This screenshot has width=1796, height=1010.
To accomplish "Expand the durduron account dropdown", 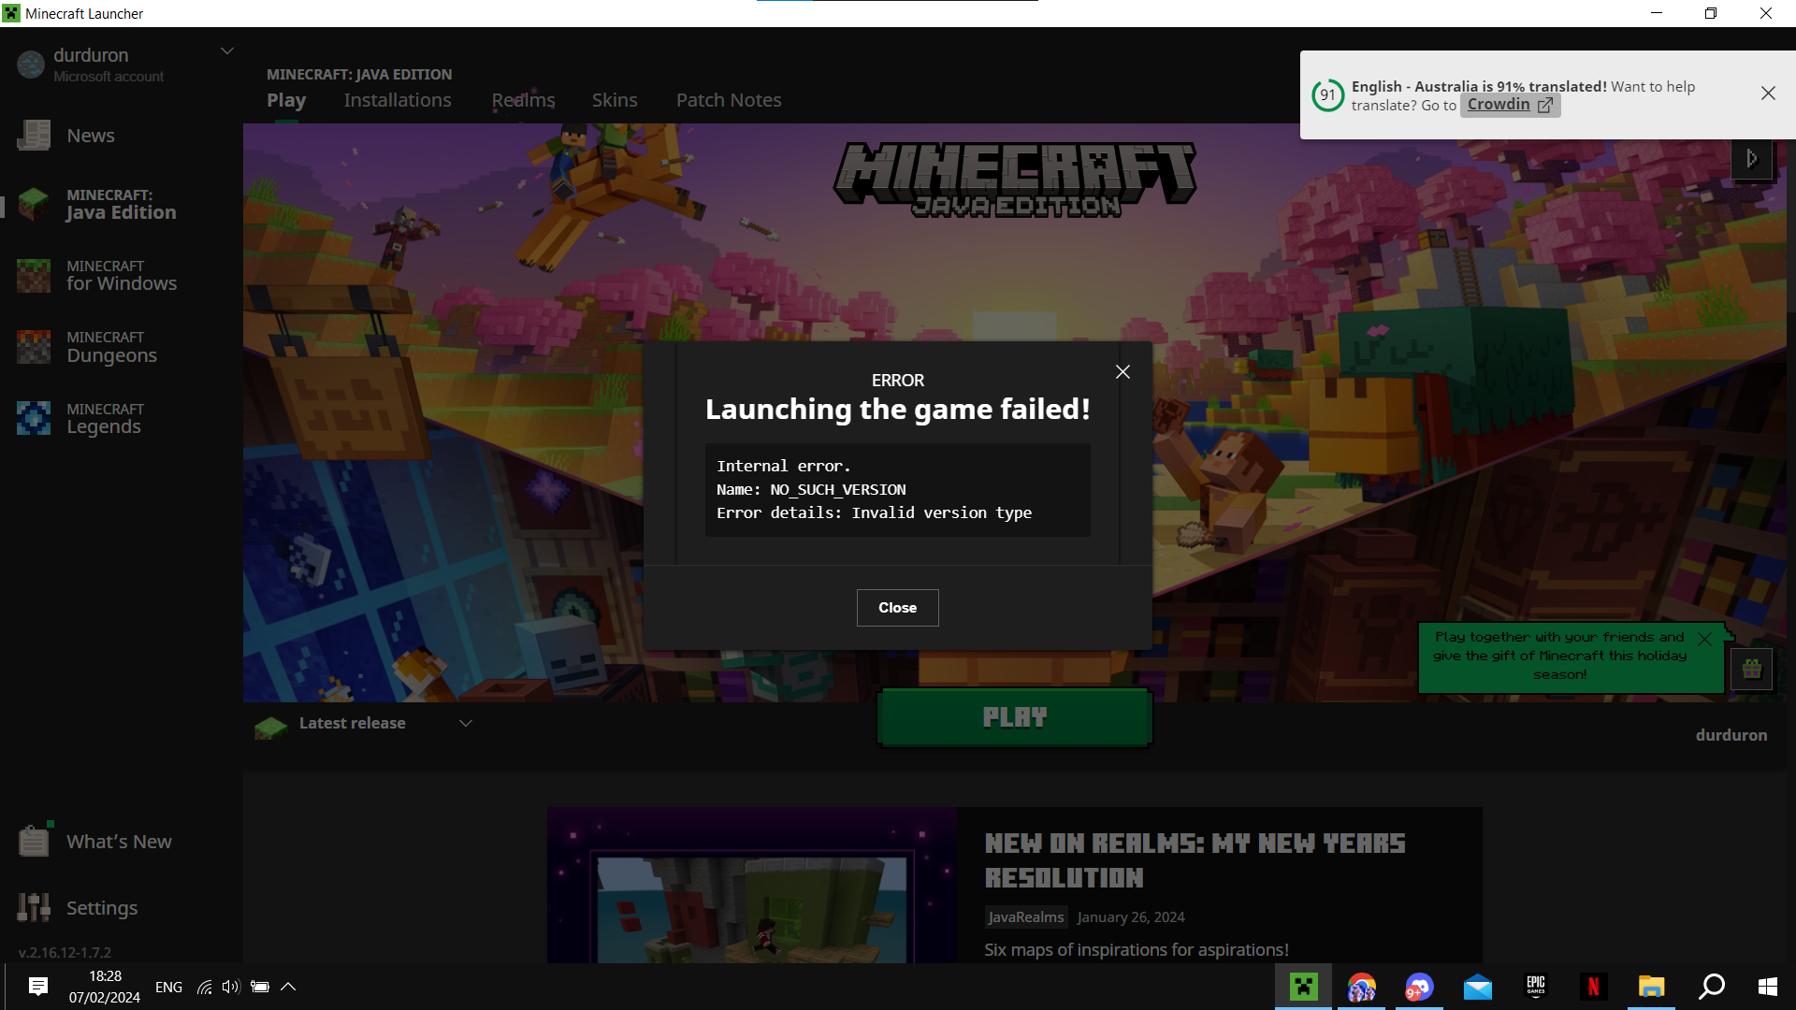I will tap(226, 51).
